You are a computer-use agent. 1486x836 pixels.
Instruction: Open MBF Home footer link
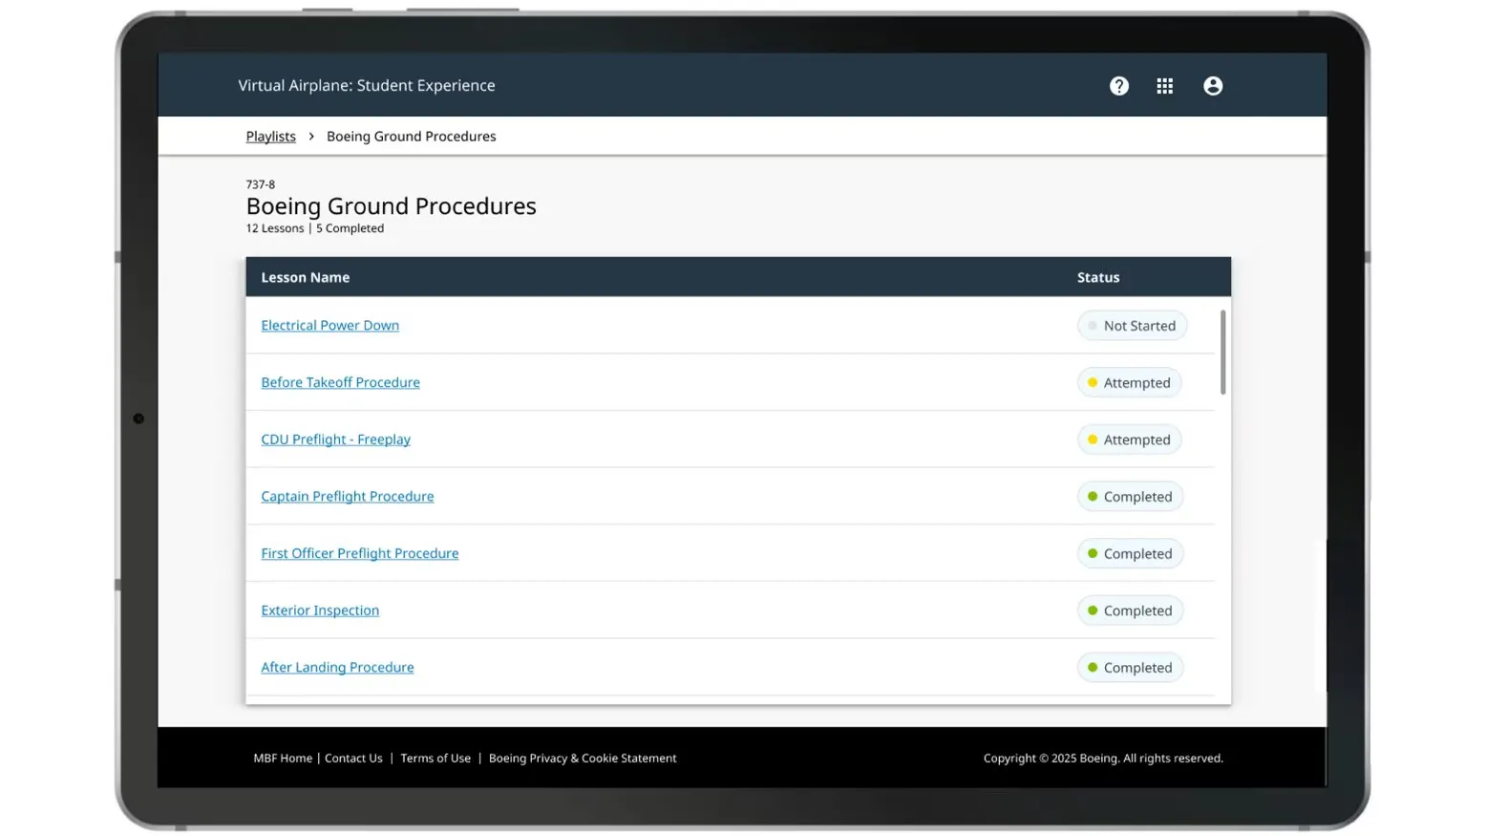point(283,759)
